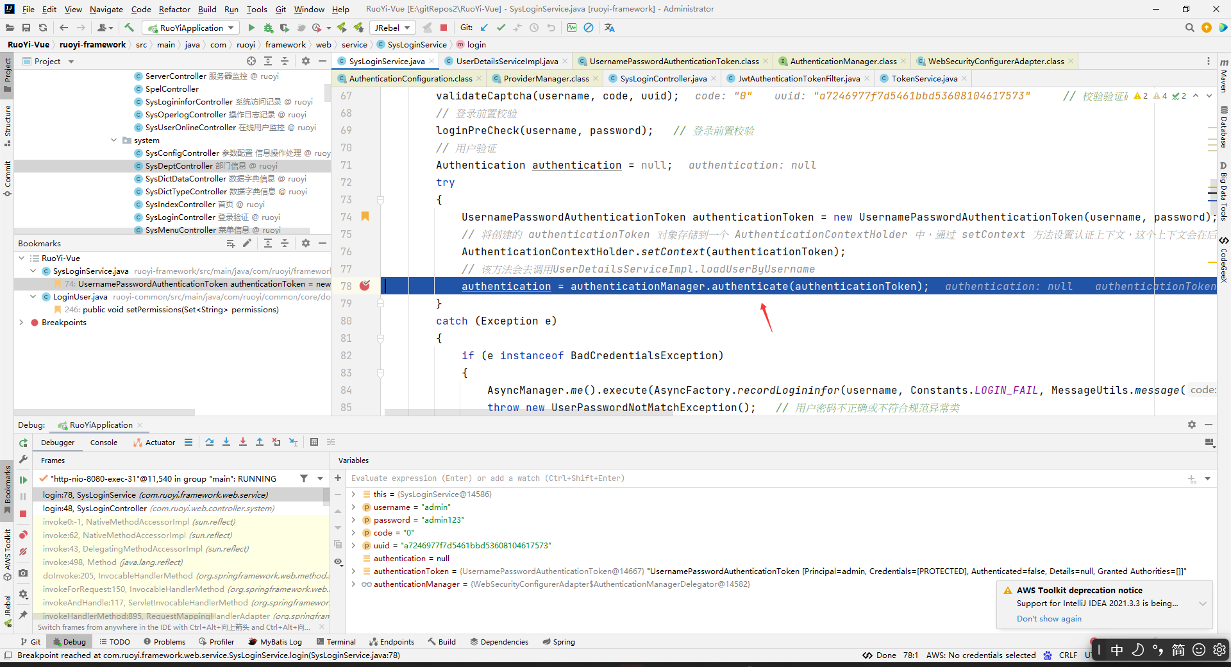This screenshot has width=1231, height=667.
Task: Click SysLoginService breadcrumb in navigation bar
Action: click(412, 44)
